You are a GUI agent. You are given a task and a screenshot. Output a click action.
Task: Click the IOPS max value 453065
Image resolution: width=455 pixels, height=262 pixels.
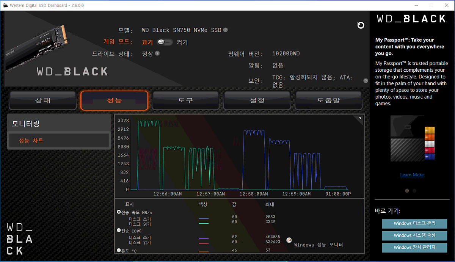(x=273, y=237)
